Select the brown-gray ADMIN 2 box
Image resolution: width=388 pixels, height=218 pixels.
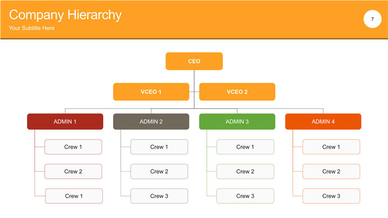151,122
